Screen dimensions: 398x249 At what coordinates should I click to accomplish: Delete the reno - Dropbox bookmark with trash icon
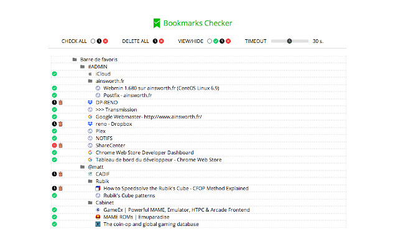click(60, 124)
